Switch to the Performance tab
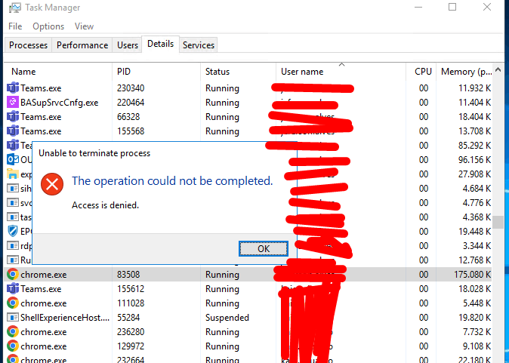This screenshot has width=509, height=363. [82, 45]
